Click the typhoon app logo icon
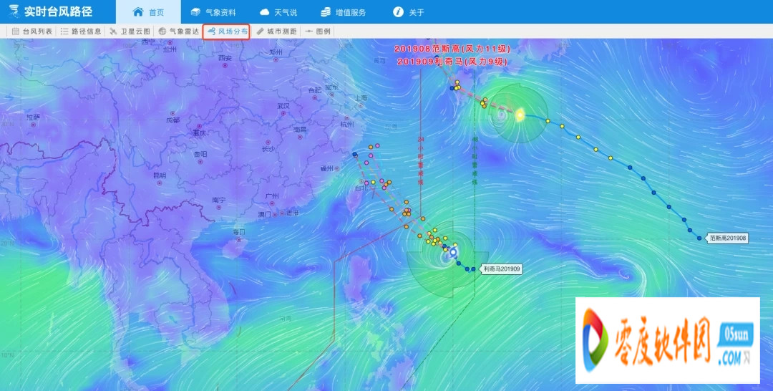Image resolution: width=773 pixels, height=391 pixels. click(12, 11)
